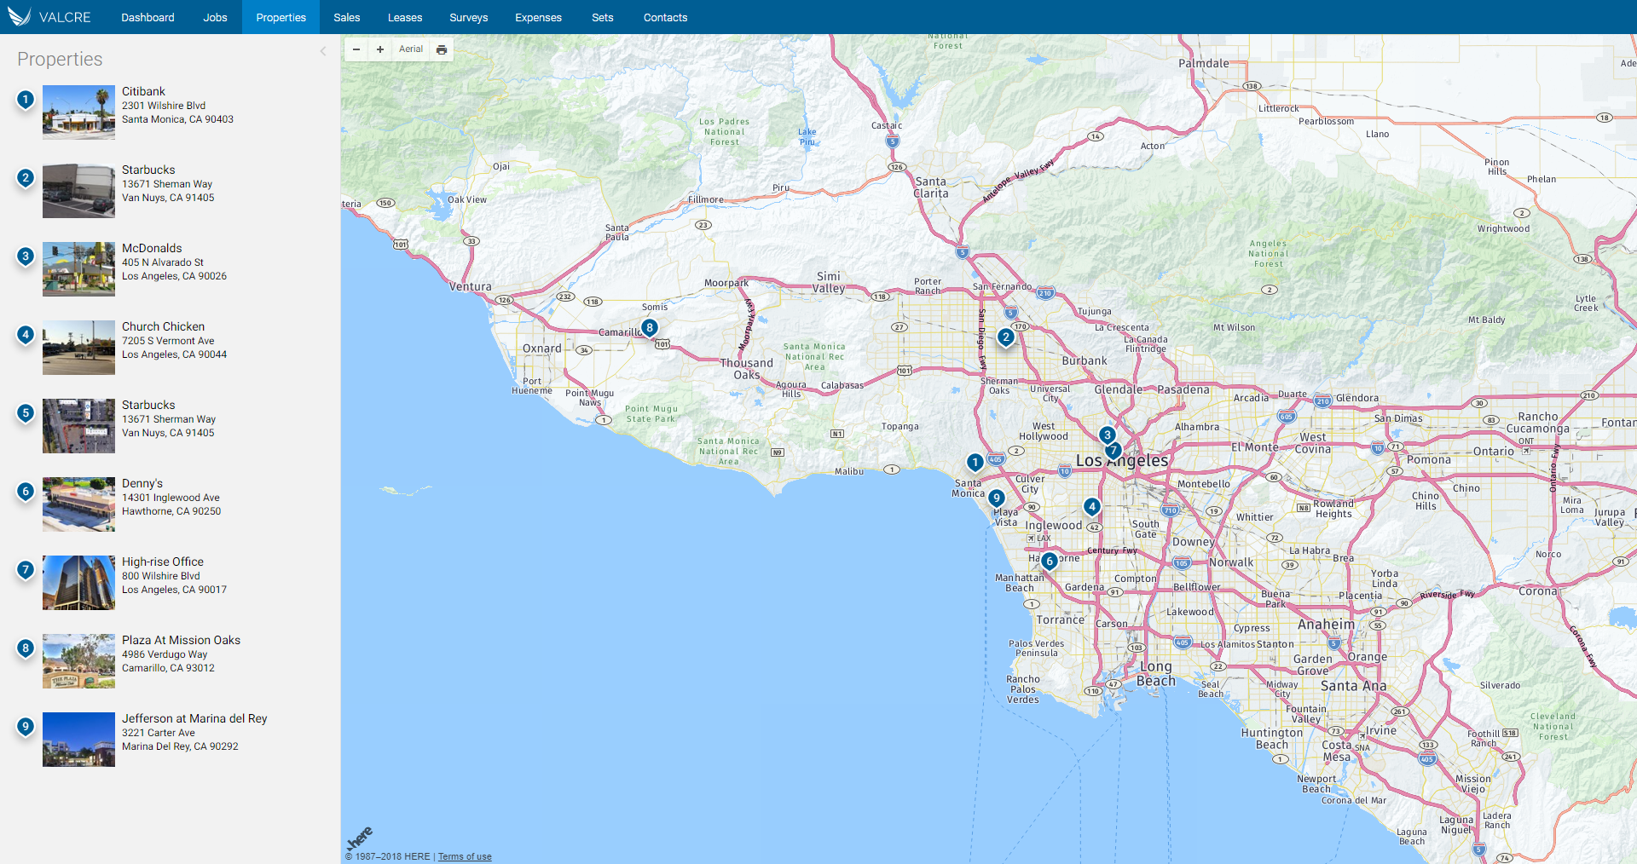Screen dimensions: 1637x864
Task: Select map pin 1 near Santa Monica
Action: (x=975, y=463)
